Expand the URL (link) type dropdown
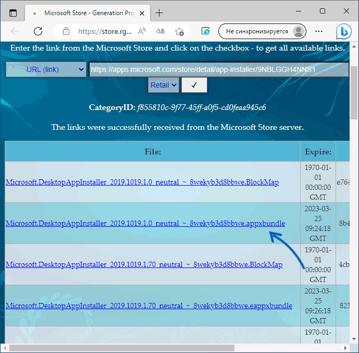 coord(46,69)
